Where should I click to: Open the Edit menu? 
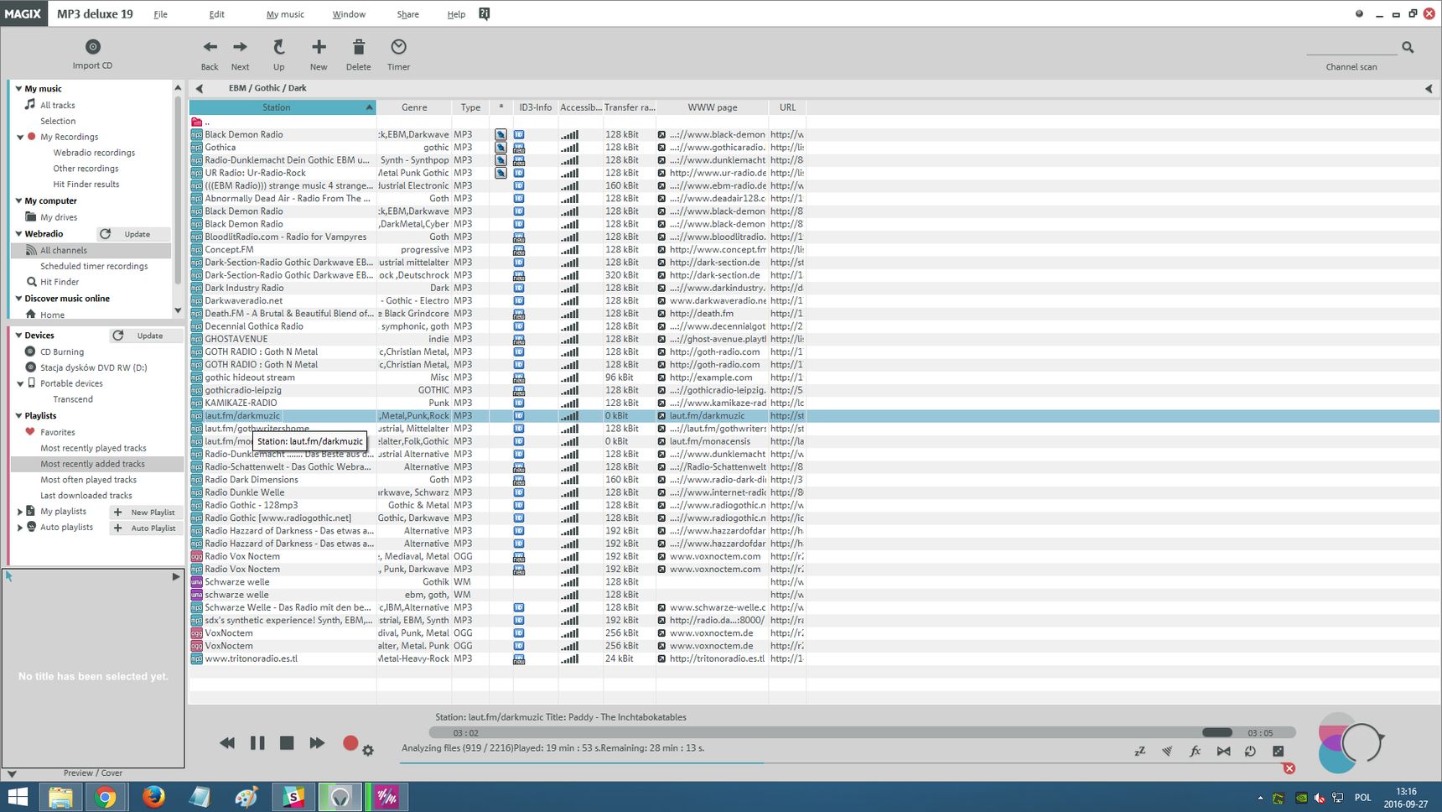click(216, 14)
